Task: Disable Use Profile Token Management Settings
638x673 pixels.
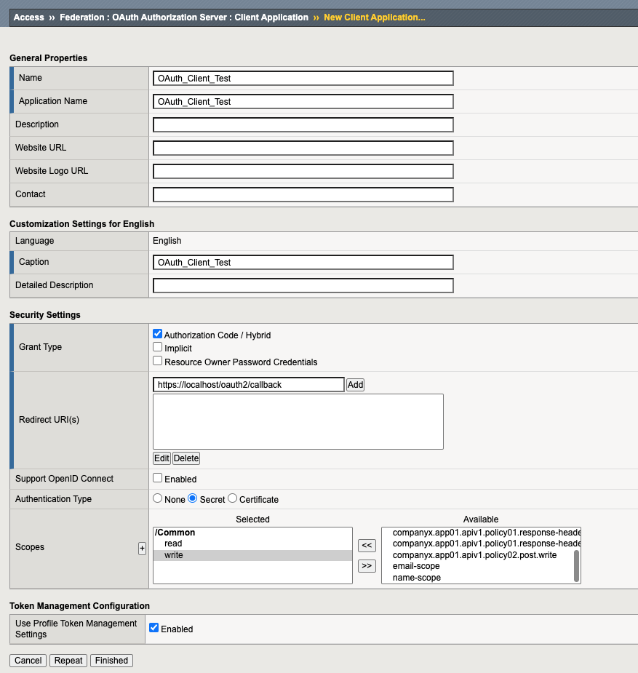Action: point(153,627)
